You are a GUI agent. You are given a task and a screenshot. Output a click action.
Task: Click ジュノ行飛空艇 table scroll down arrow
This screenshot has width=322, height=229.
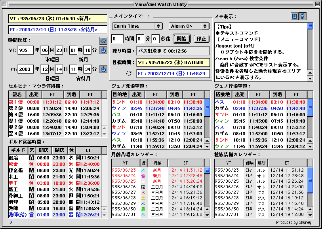tap(310, 146)
